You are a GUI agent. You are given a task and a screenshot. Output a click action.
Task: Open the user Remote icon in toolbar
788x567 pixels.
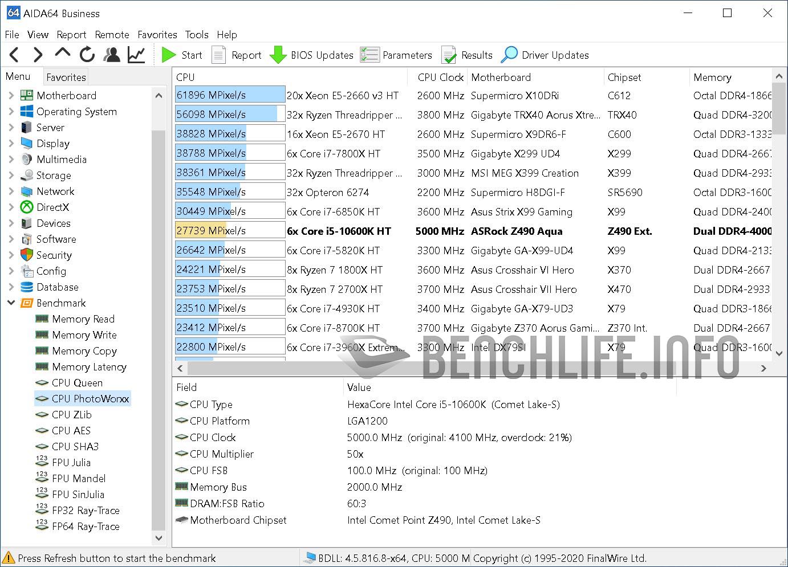112,55
